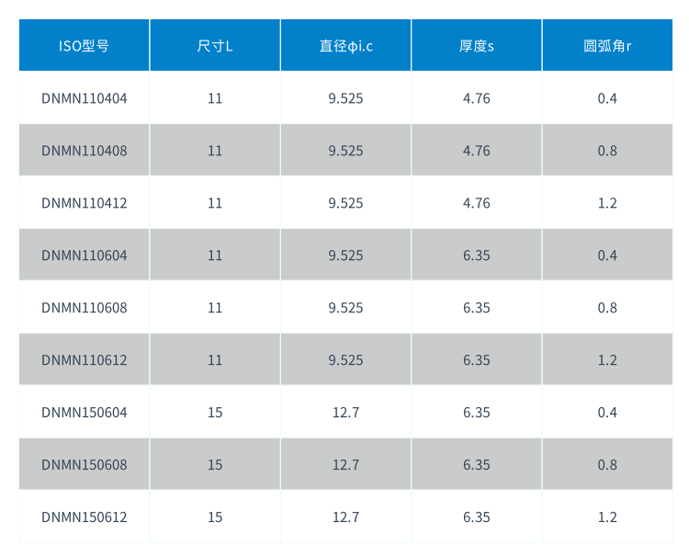Click the 1.2 radius in DNMN110412 row

click(607, 202)
